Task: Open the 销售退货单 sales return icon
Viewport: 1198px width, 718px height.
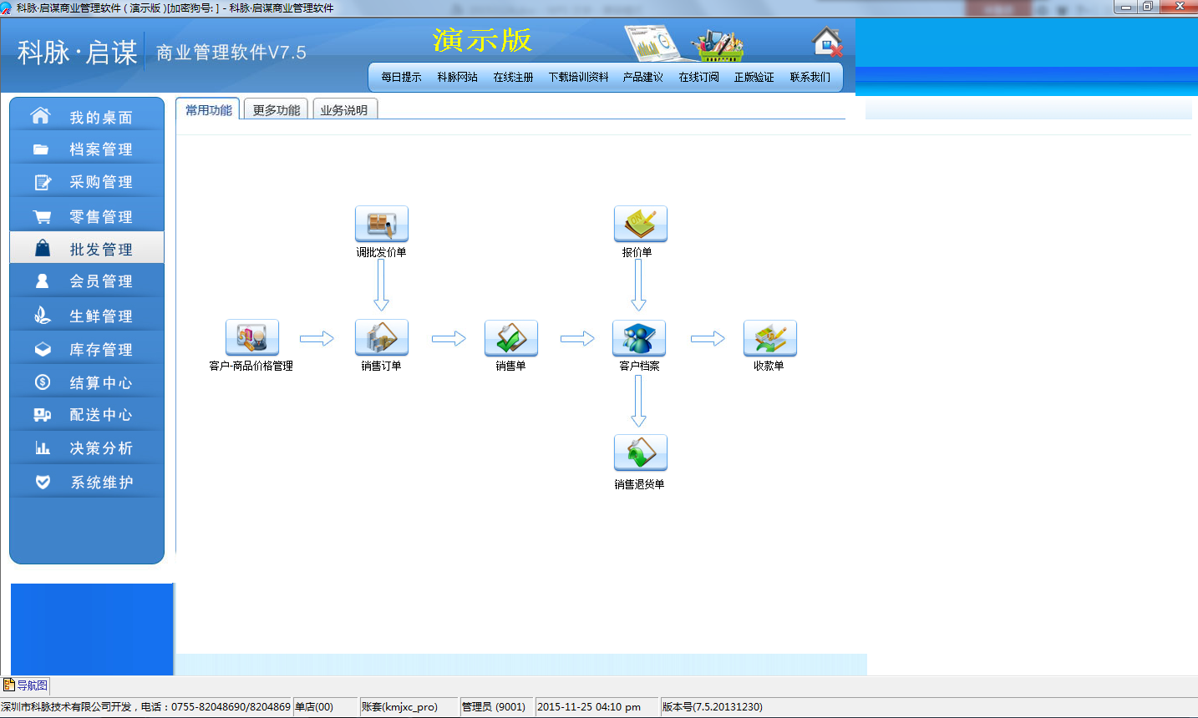Action: point(641,453)
